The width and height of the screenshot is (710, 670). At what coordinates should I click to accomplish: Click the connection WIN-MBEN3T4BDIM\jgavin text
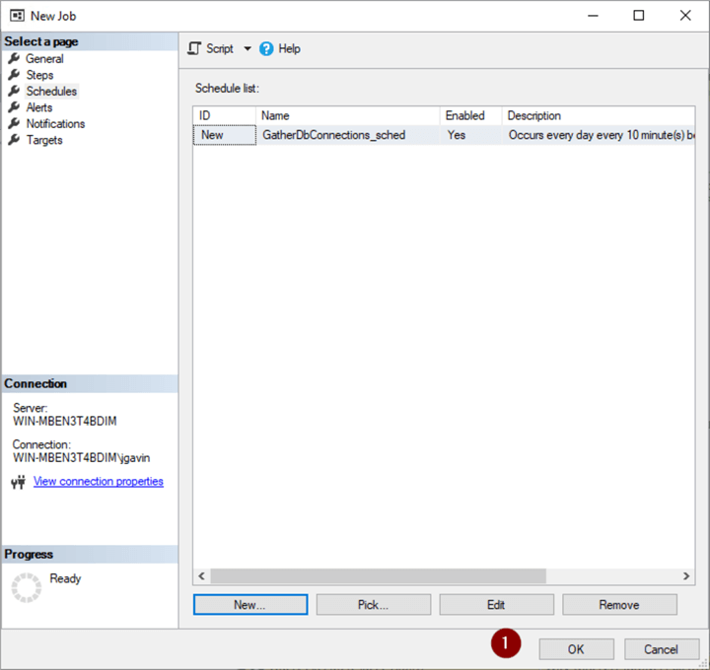pos(81,458)
